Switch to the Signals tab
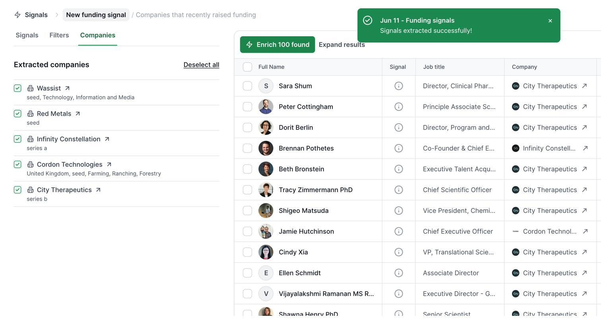Image resolution: width=601 pixels, height=323 pixels. (27, 35)
